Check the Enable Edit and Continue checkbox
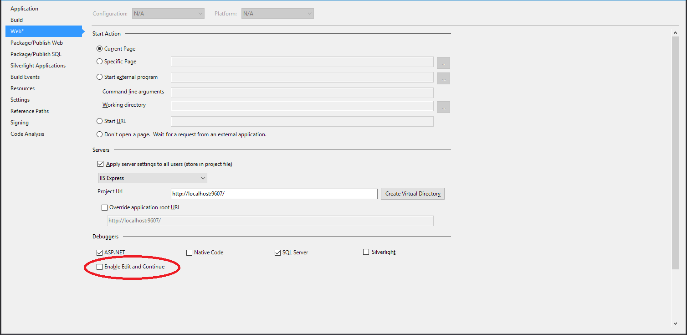The width and height of the screenshot is (687, 335). (100, 267)
